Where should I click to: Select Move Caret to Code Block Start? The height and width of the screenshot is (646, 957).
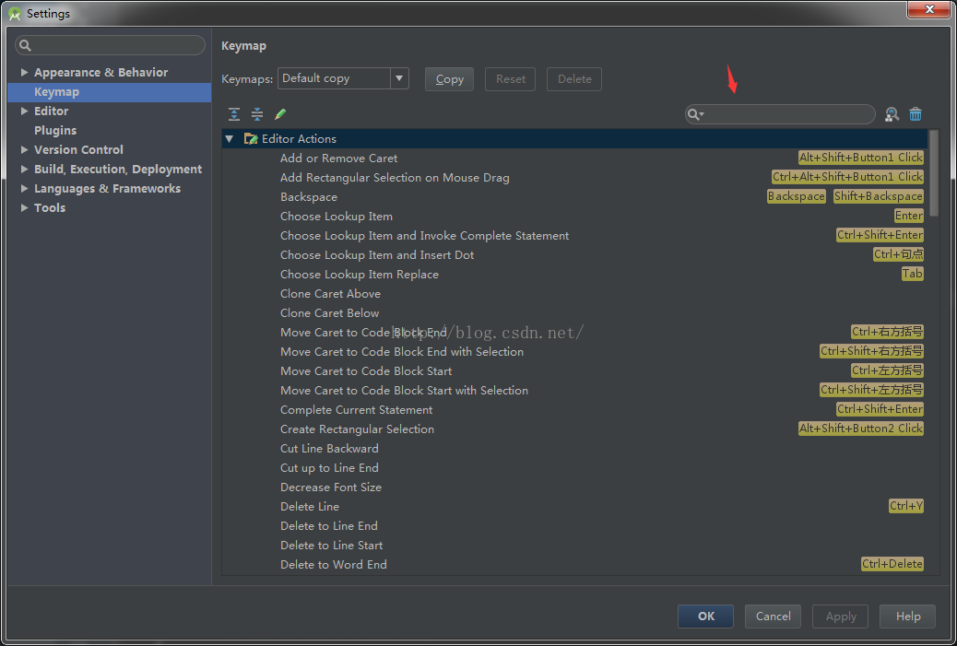point(574,370)
